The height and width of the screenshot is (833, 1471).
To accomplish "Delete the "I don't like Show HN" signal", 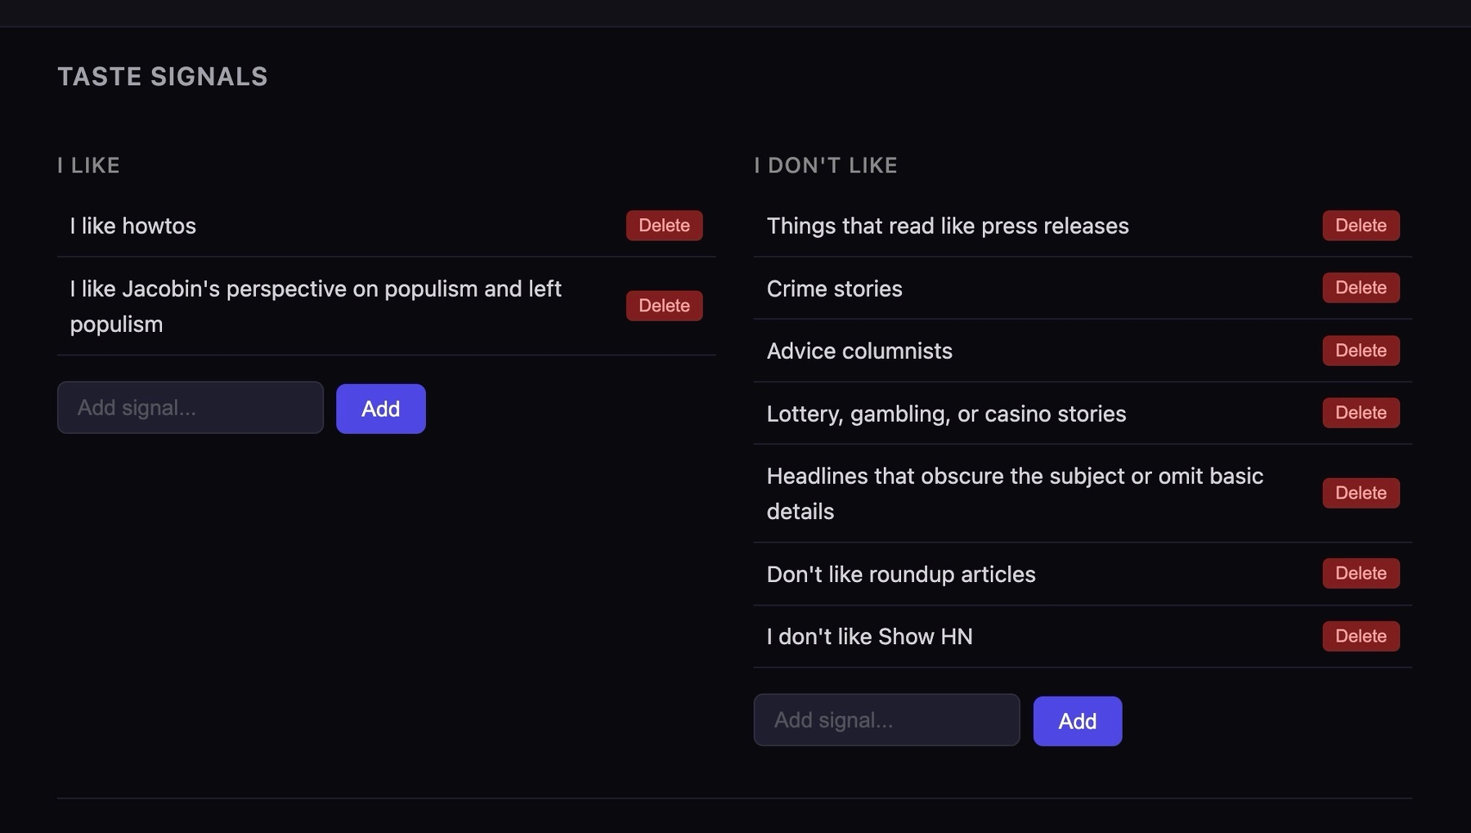I will (1360, 636).
